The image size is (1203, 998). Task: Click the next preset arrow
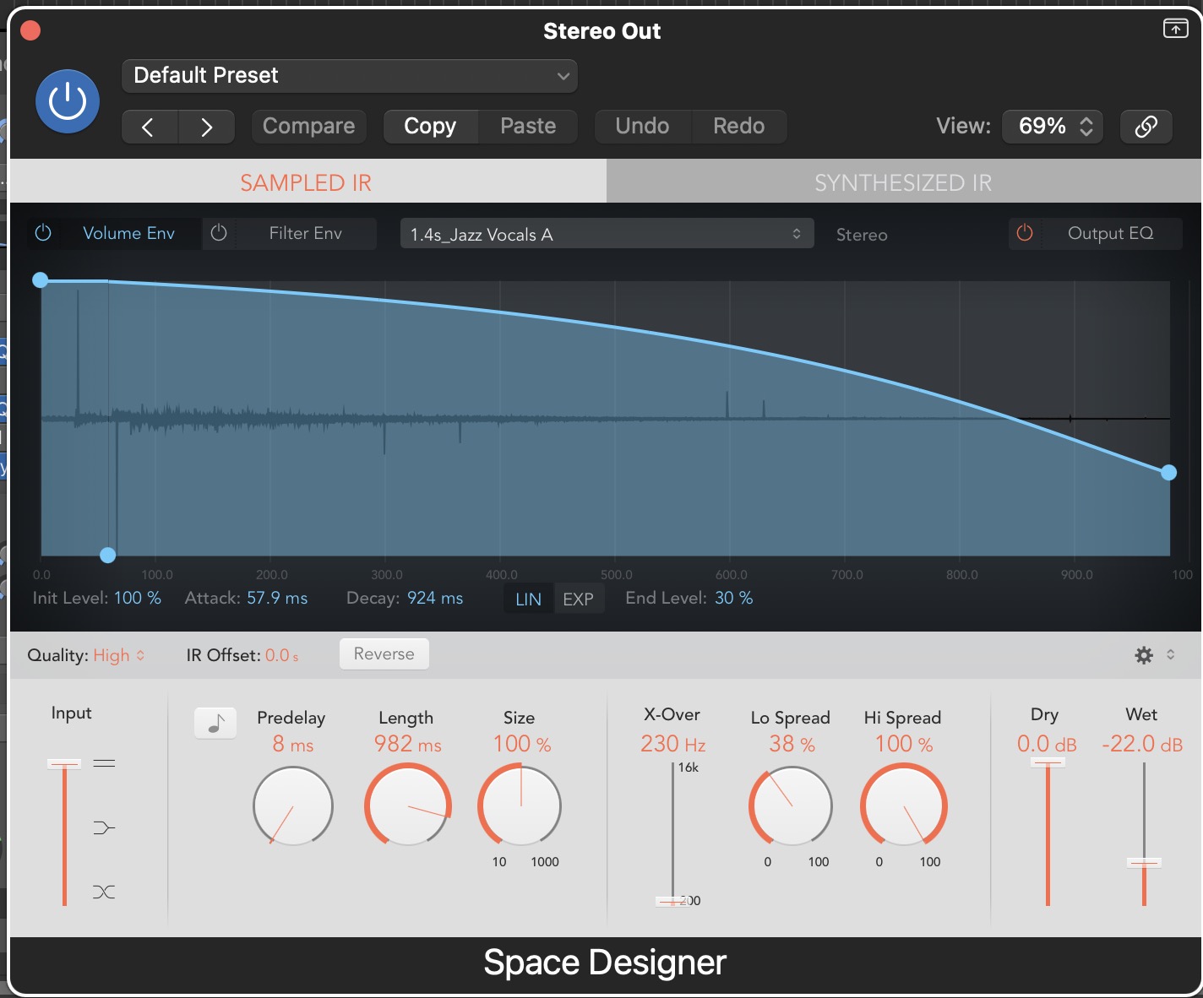206,127
